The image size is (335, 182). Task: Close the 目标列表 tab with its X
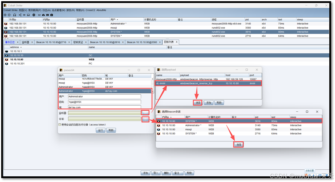pyautogui.click(x=177, y=42)
